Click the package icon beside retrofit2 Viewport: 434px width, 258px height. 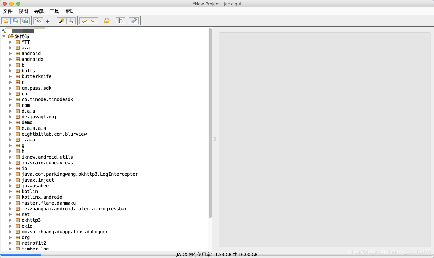point(18,243)
